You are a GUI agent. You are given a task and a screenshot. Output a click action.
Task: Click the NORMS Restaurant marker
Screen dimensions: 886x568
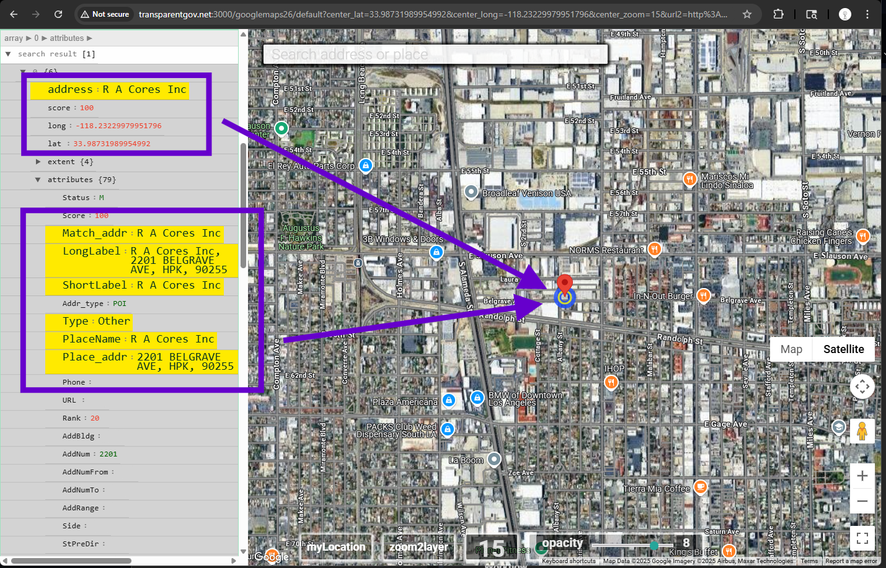point(654,249)
